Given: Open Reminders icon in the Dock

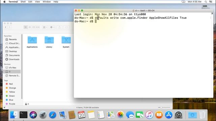Looking at the screenshot, I should click(101, 115).
